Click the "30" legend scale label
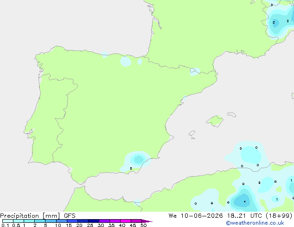 tap(101, 225)
